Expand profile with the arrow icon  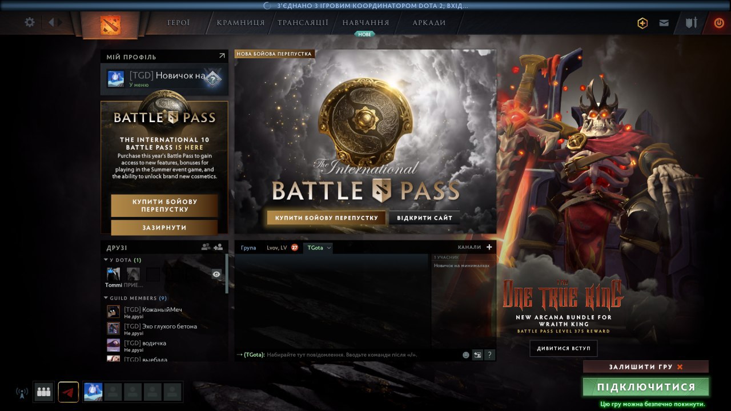pyautogui.click(x=222, y=56)
